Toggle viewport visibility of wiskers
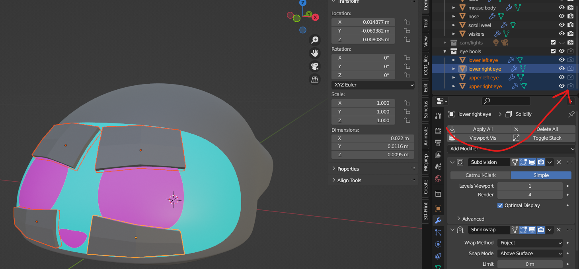The width and height of the screenshot is (579, 269). (x=561, y=34)
